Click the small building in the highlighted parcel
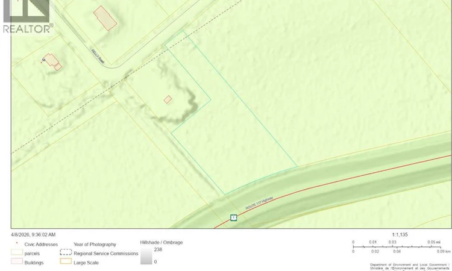Image resolution: width=452 pixels, height=271 pixels. 168,99
